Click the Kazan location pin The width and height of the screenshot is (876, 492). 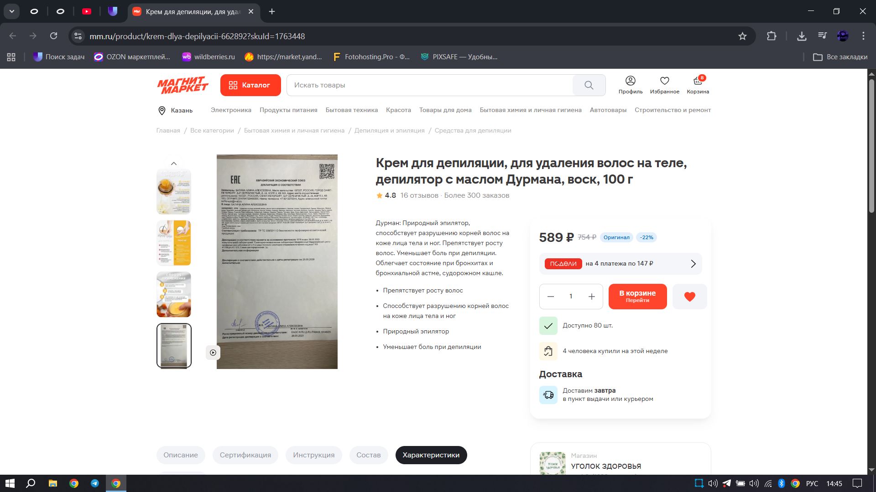tap(162, 110)
